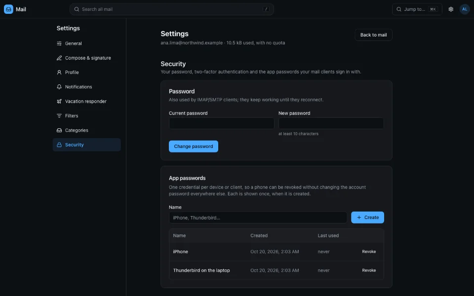Click the Change password button
474x296 pixels.
point(194,147)
